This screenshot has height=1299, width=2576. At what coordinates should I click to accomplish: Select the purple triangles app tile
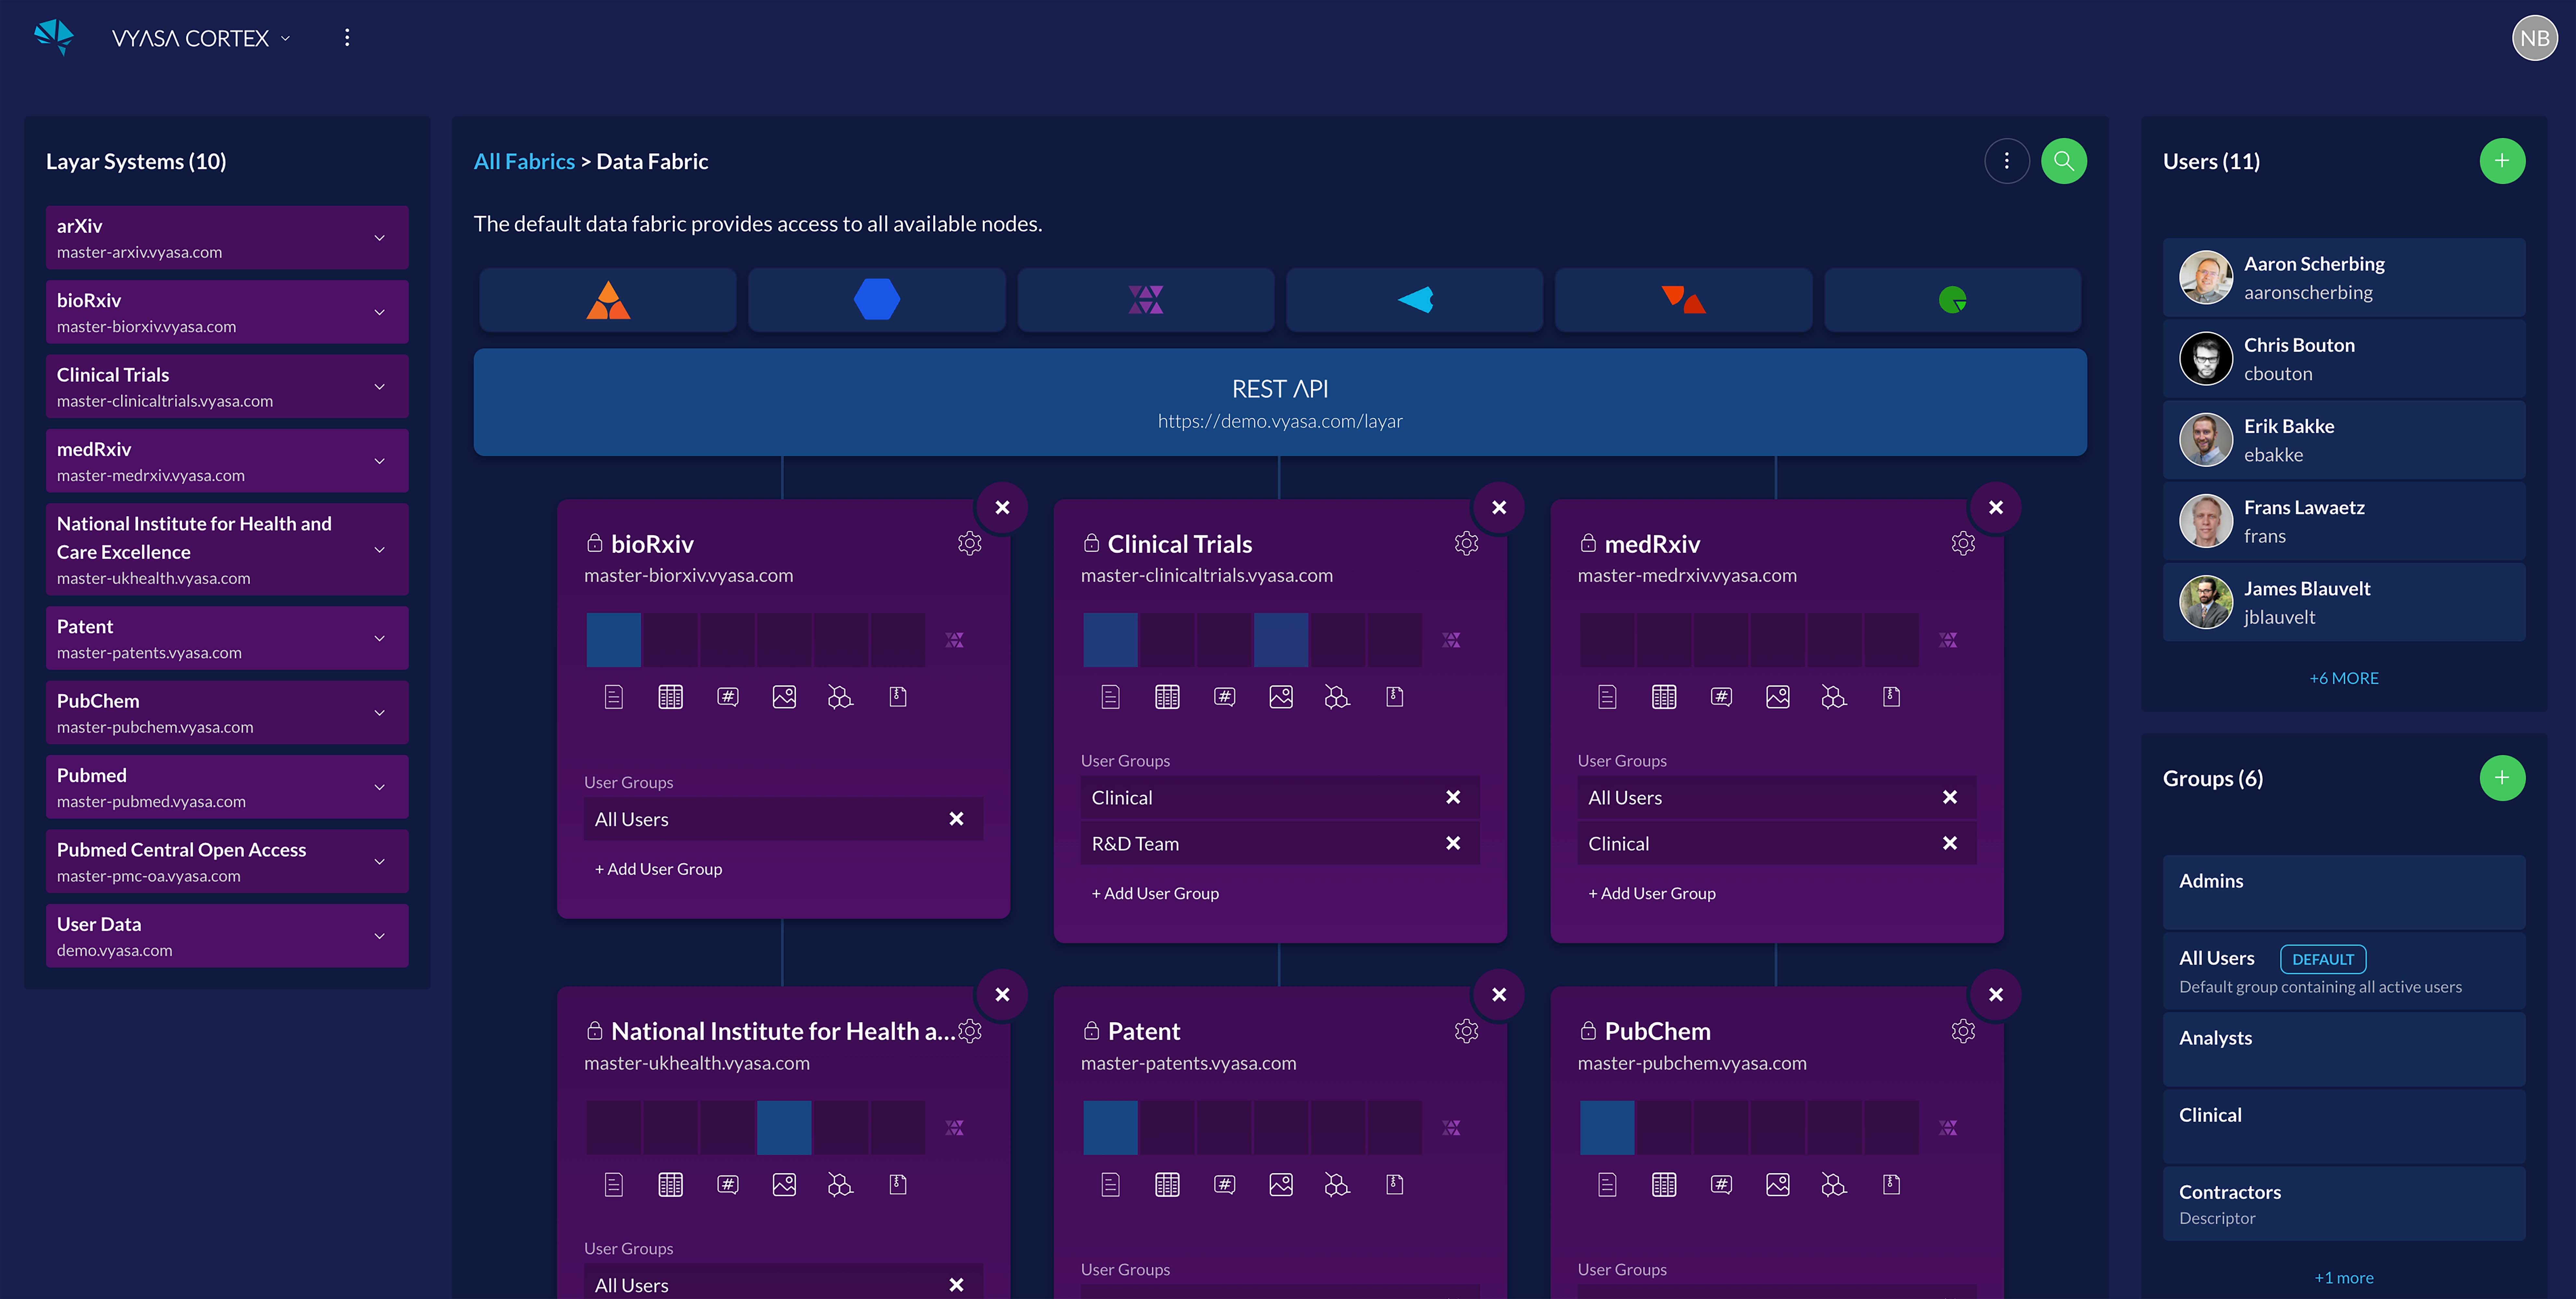[1146, 300]
